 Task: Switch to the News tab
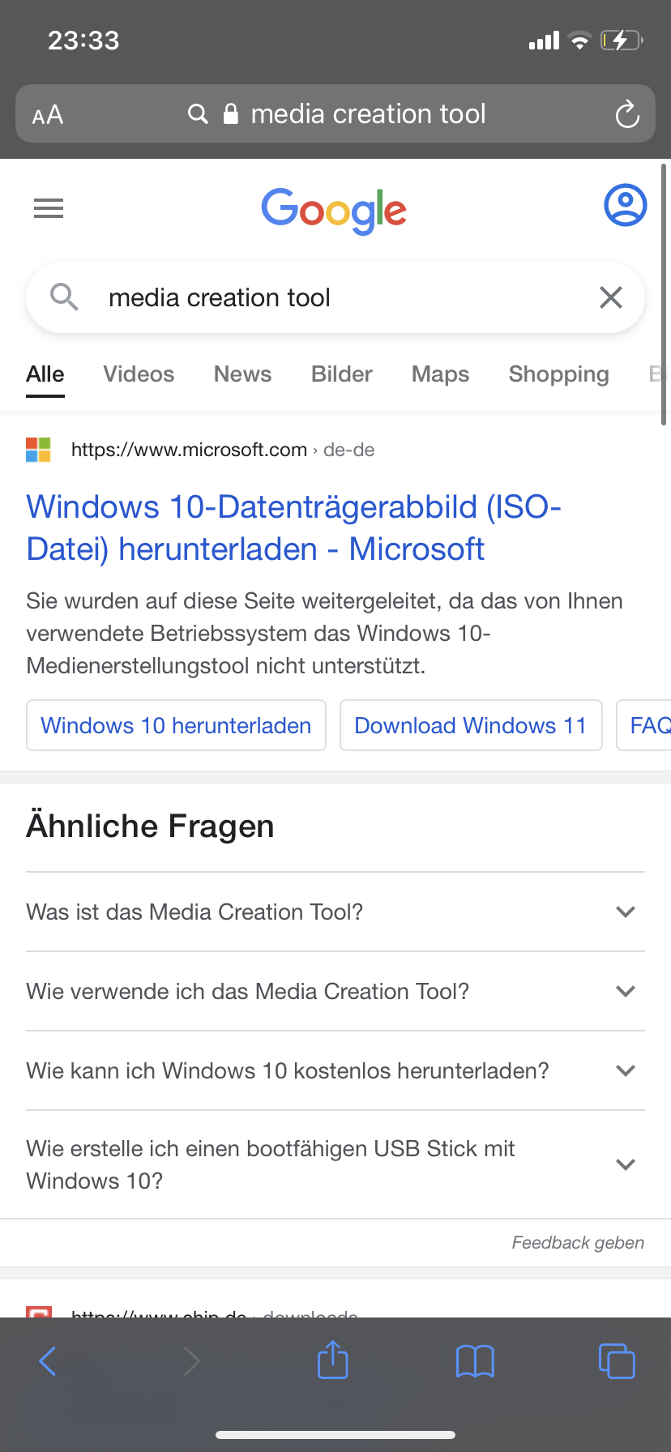(x=242, y=374)
